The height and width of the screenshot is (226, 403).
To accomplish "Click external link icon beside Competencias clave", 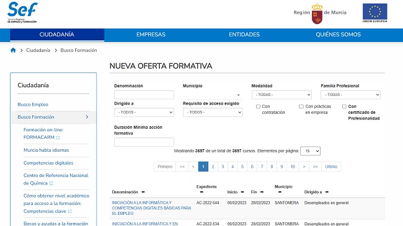I will tap(70, 211).
